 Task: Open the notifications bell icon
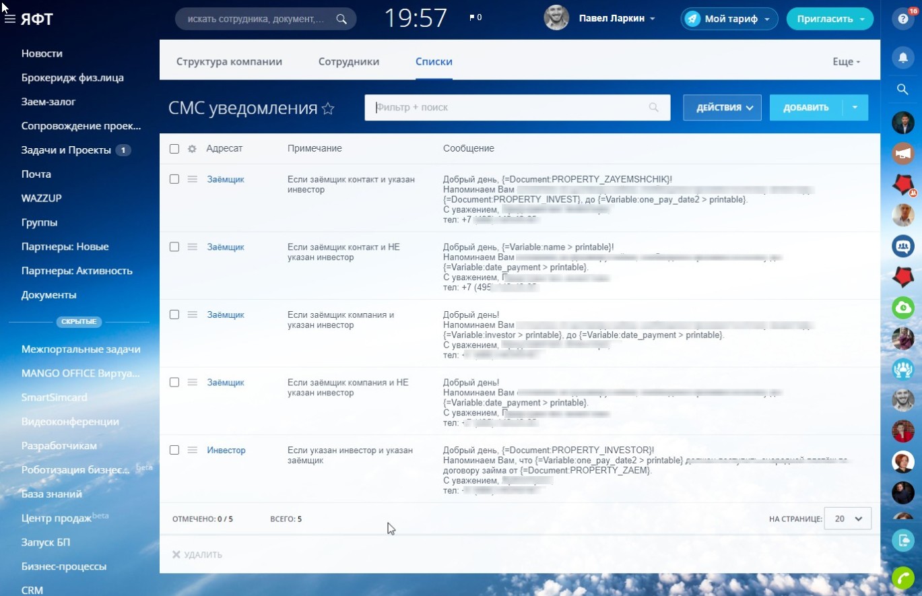click(903, 58)
